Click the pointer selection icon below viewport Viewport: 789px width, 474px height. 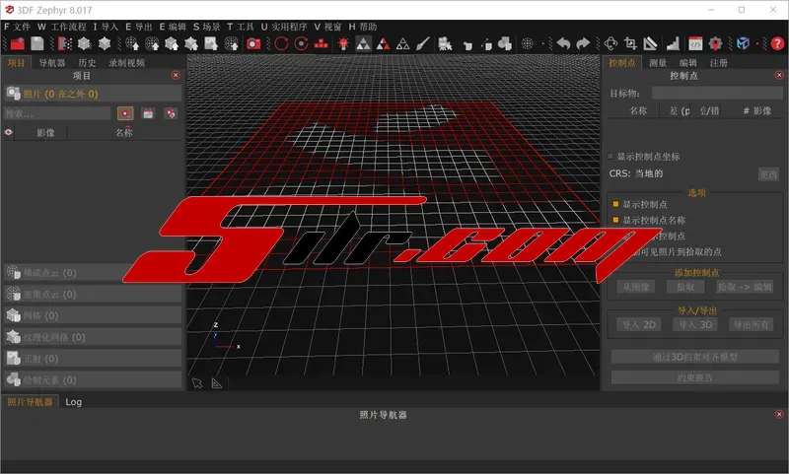[197, 383]
